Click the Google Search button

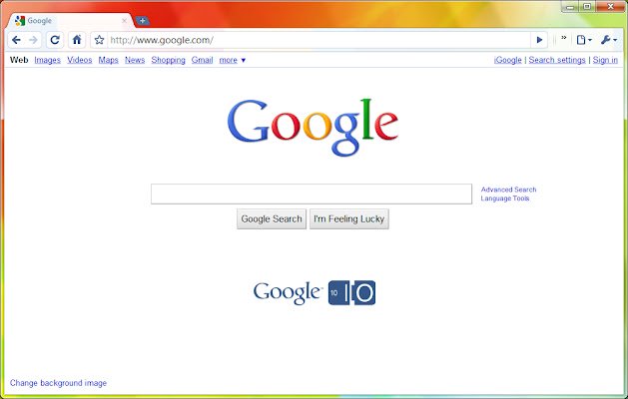[x=272, y=218]
